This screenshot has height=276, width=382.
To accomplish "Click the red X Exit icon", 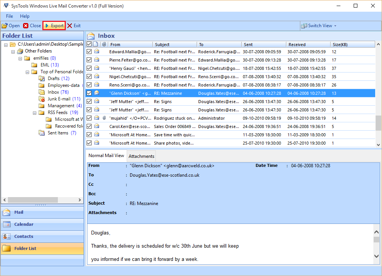I will point(70,26).
